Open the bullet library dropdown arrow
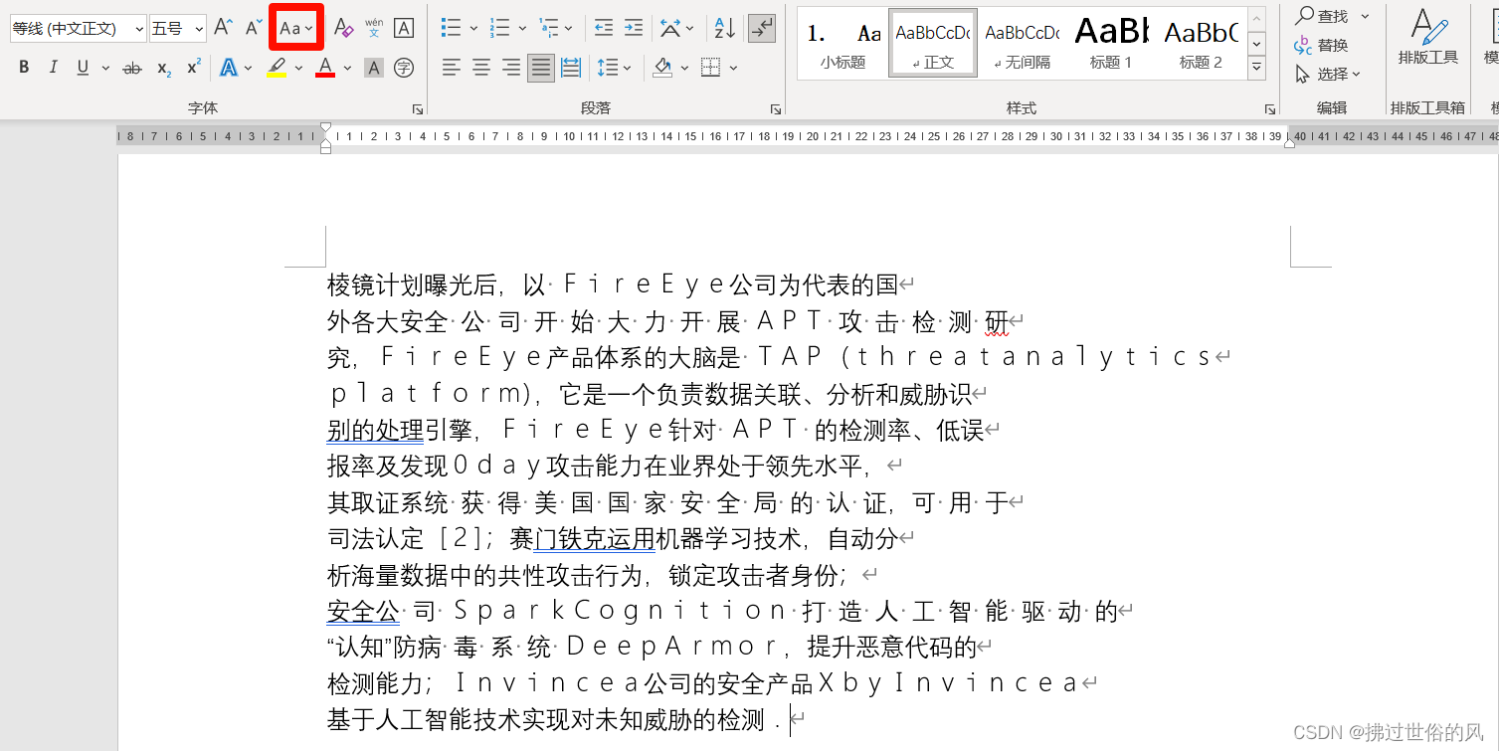Viewport: 1499px width, 751px height. 473,28
